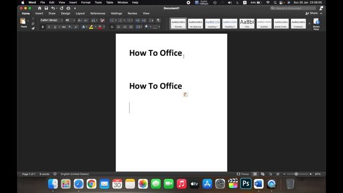This screenshot has height=193, width=343.
Task: Zoom out with the minus button
Action: [285, 174]
